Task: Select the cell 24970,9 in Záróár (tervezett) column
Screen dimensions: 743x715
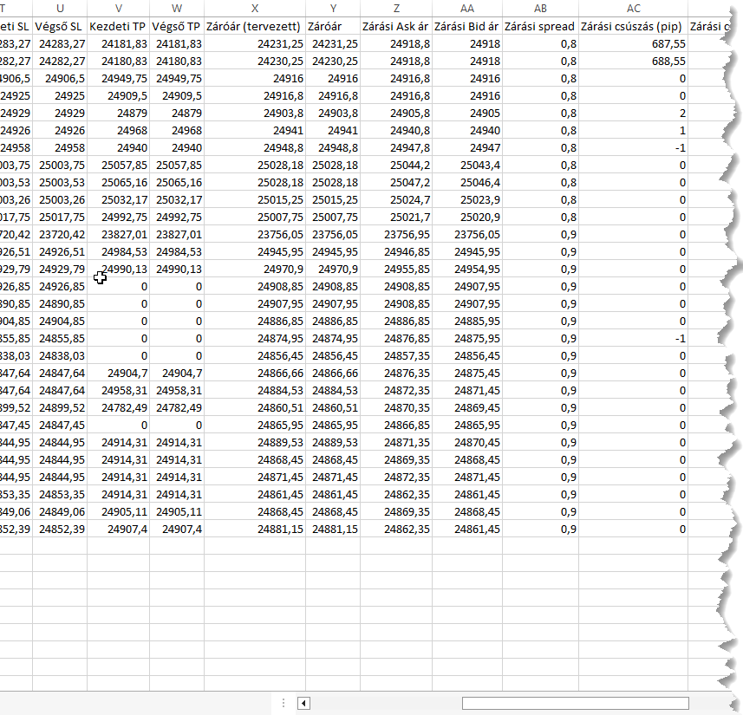Action: (255, 270)
